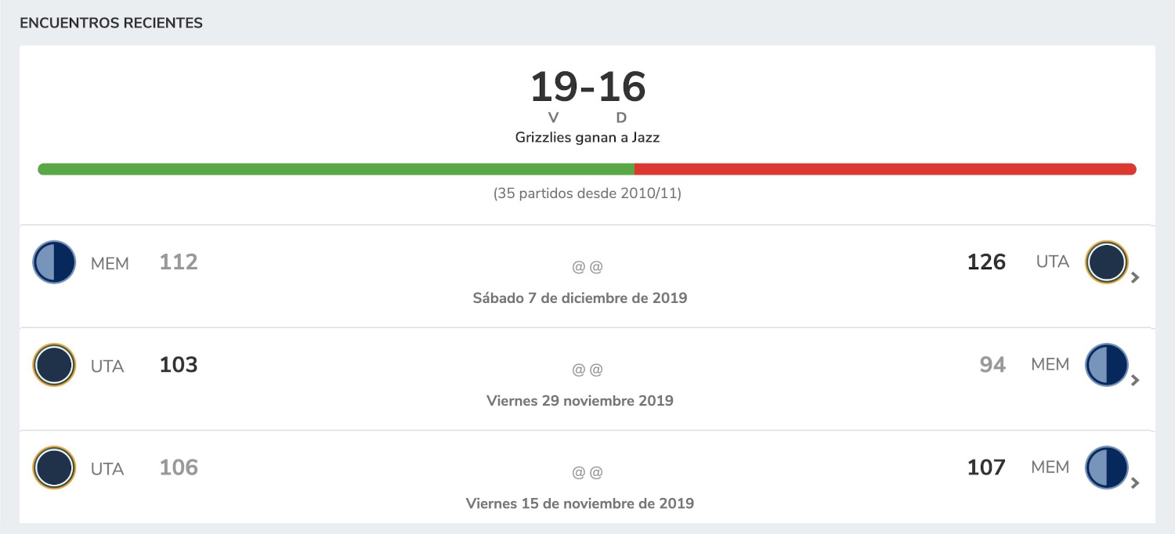Click the MEM team logo in December 7 game
Screen dimensions: 1175x534
[54, 262]
